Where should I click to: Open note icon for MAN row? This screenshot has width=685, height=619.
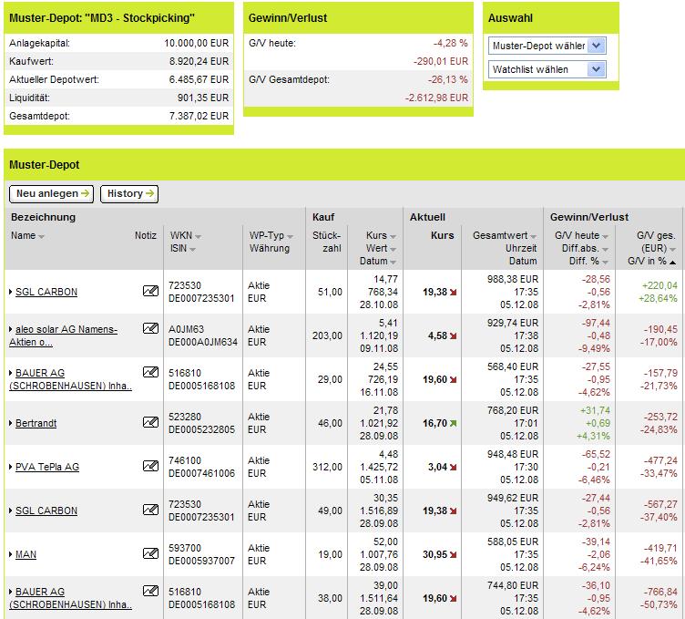tap(150, 553)
